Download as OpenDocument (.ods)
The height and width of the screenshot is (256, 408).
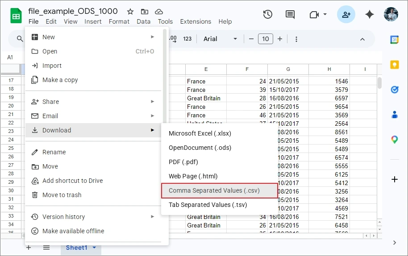point(219,148)
